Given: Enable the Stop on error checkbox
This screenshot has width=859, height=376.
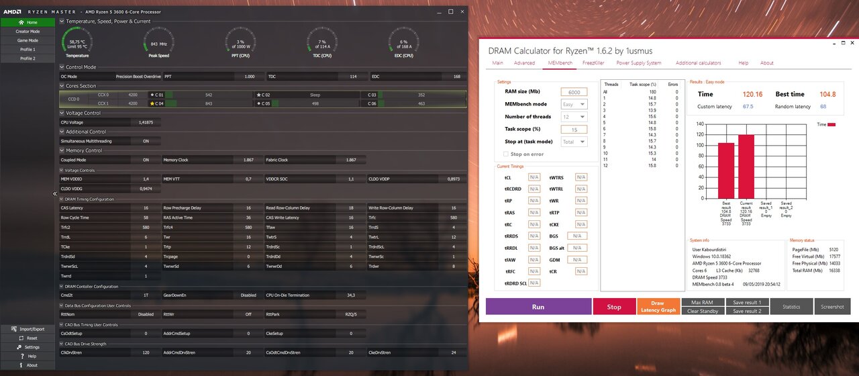Looking at the screenshot, I should (506, 154).
